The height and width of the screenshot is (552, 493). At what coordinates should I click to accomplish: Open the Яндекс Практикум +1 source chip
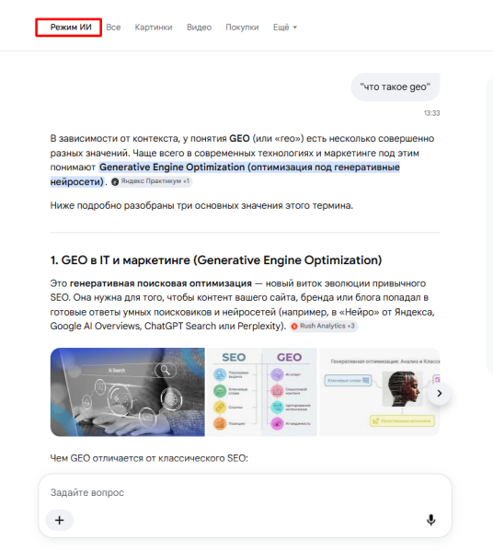pyautogui.click(x=152, y=181)
